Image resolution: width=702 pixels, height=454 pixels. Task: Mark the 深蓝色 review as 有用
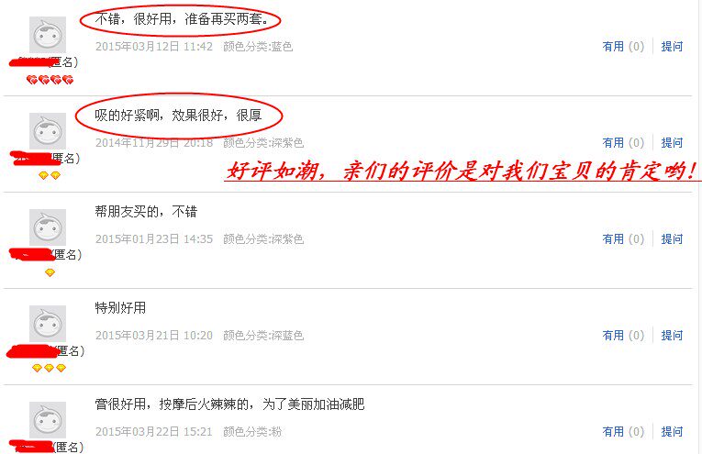coord(623,336)
